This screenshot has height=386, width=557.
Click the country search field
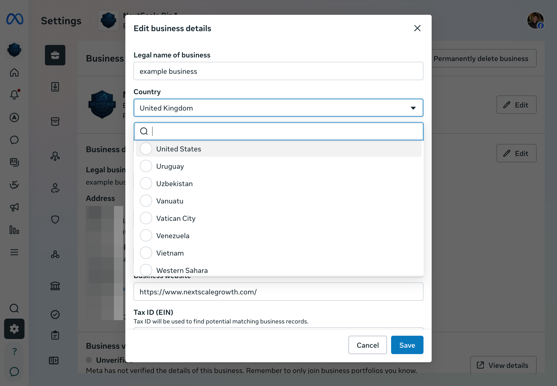(278, 131)
